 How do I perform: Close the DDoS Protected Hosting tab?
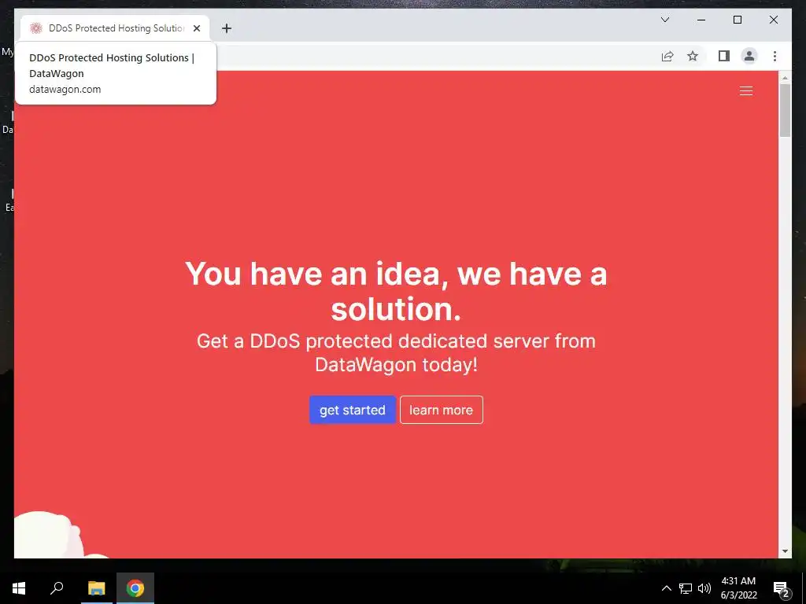click(x=197, y=28)
